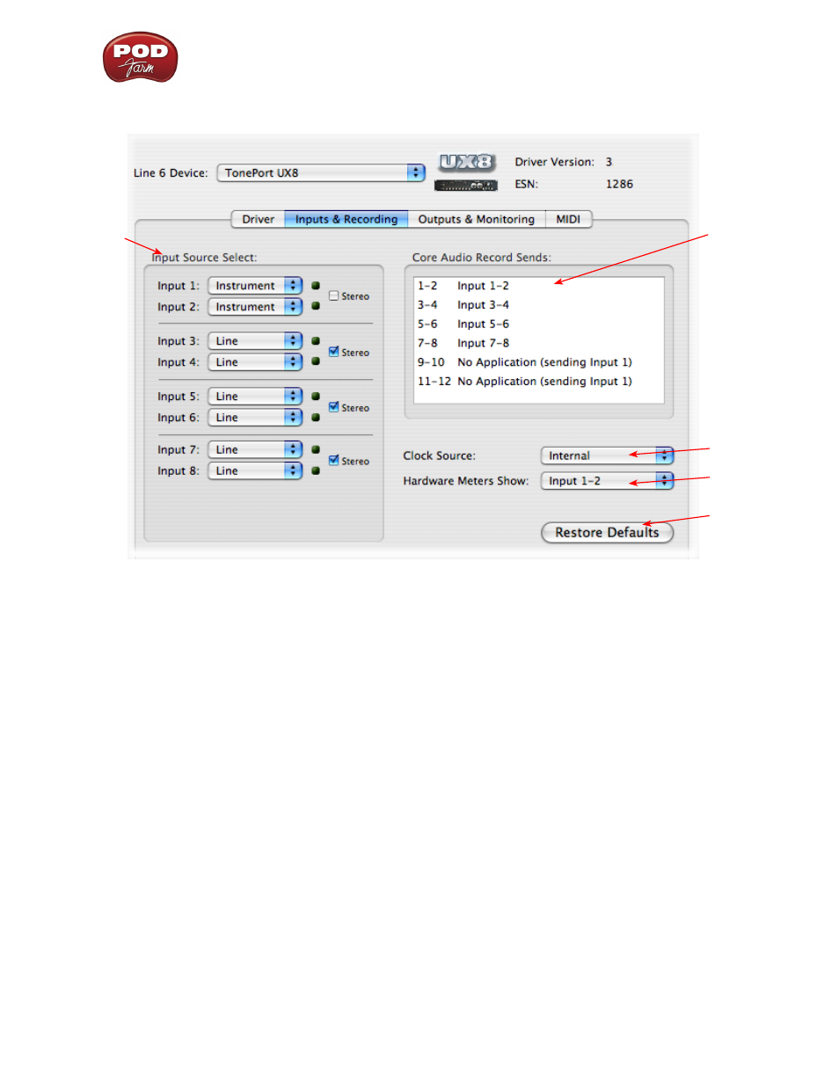
Task: Select the 11-12 No Application send row
Action: pyautogui.click(x=539, y=382)
